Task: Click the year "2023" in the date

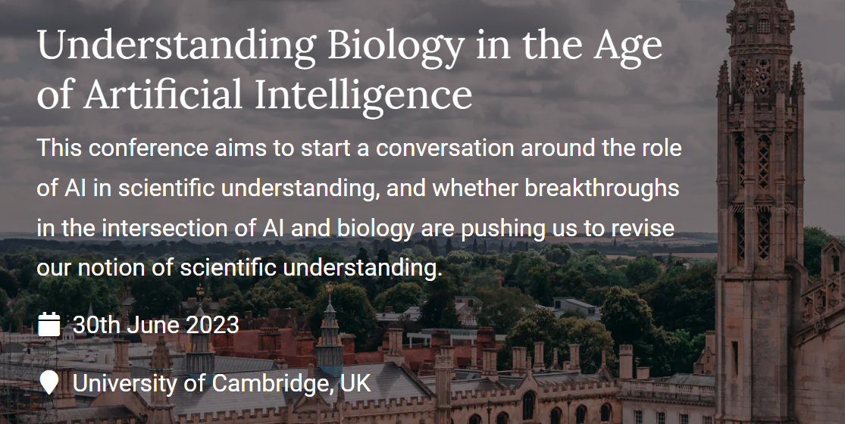Action: tap(211, 325)
